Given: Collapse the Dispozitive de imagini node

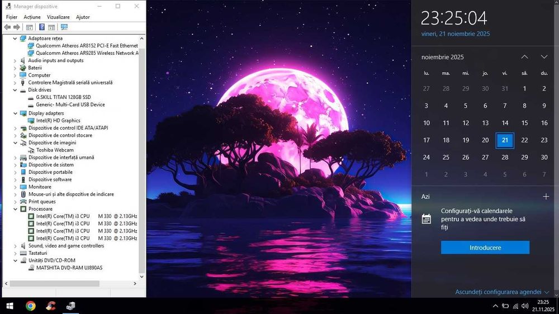Looking at the screenshot, I should tap(15, 143).
